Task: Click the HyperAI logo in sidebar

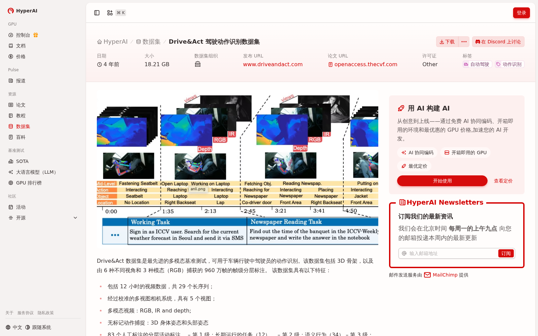Action: tap(22, 11)
